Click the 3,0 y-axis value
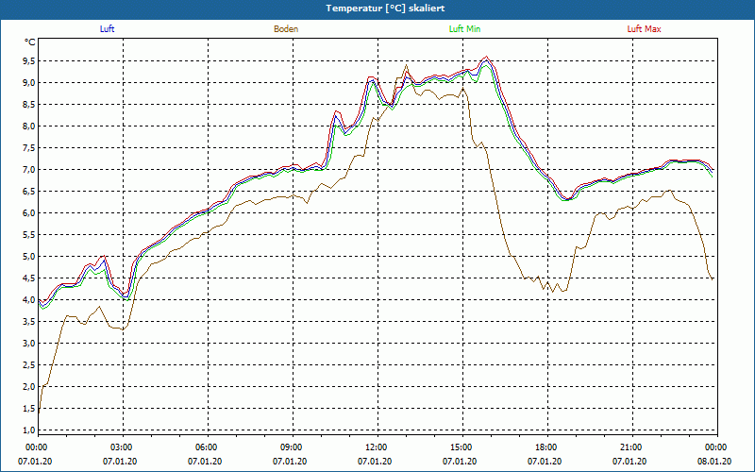 pos(29,343)
